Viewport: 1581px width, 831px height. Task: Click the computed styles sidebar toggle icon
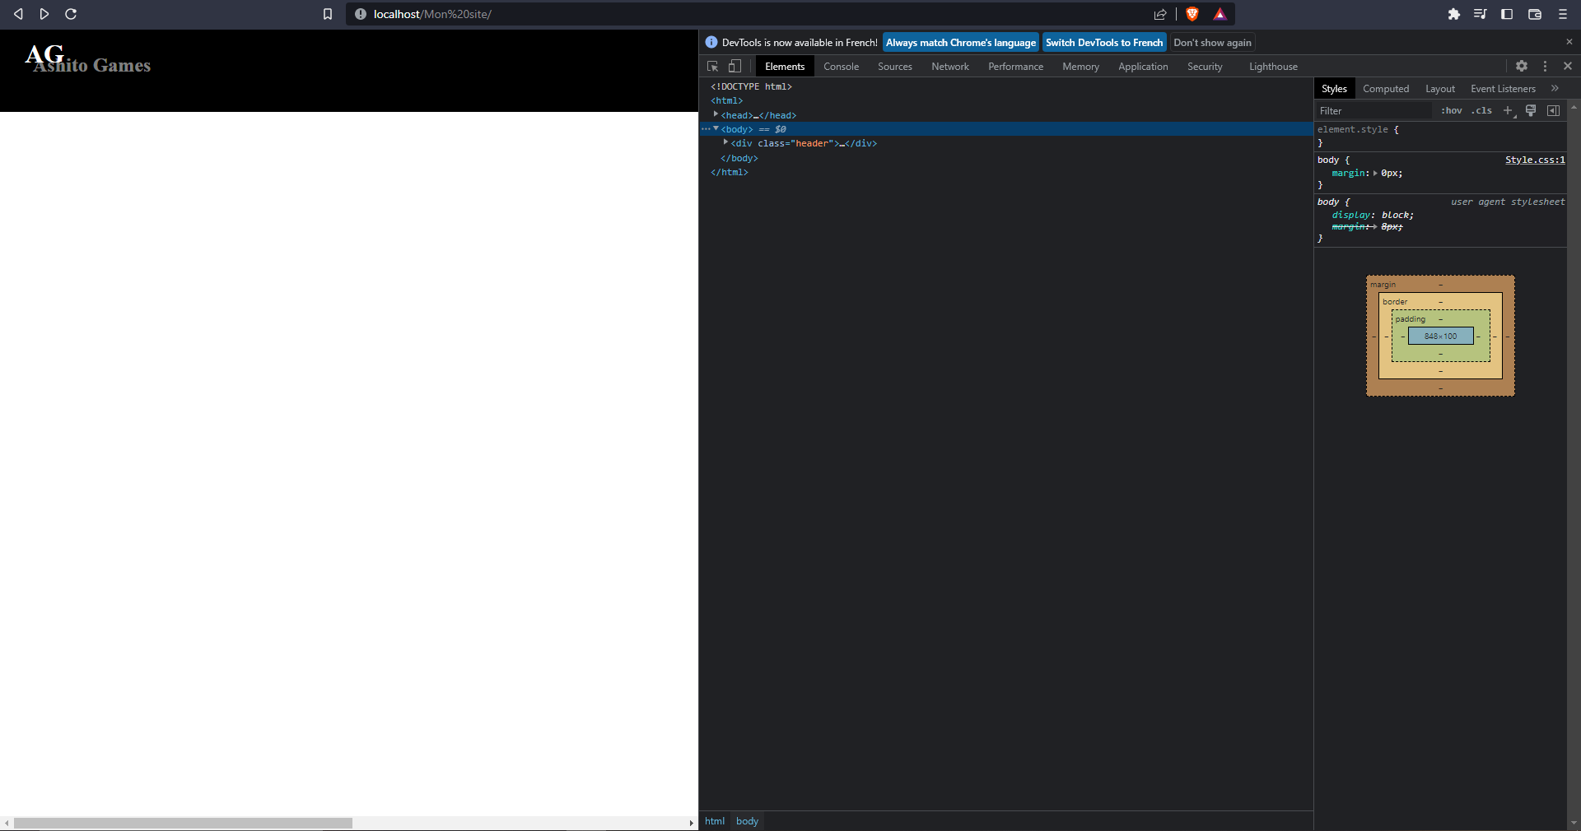click(x=1554, y=110)
